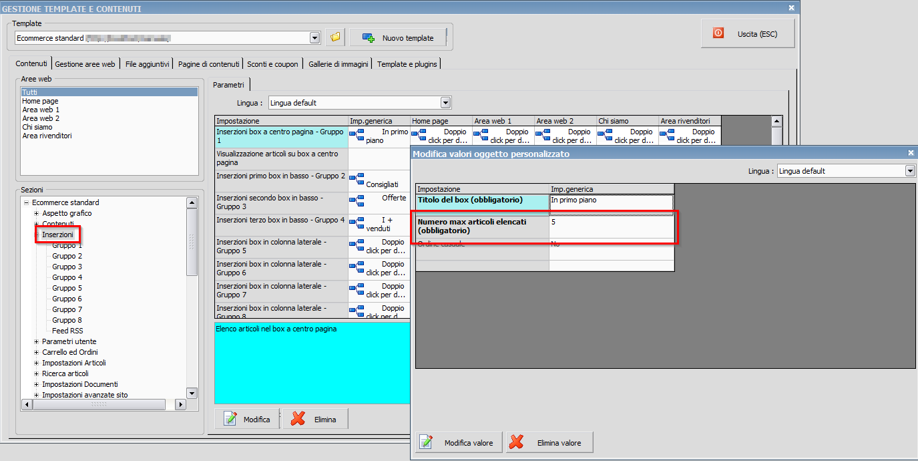Select Home page in the Aree web list
This screenshot has height=461, width=918.
(x=40, y=101)
